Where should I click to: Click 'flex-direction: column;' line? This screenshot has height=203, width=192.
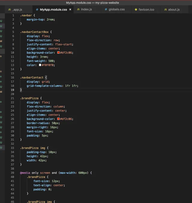(46, 107)
